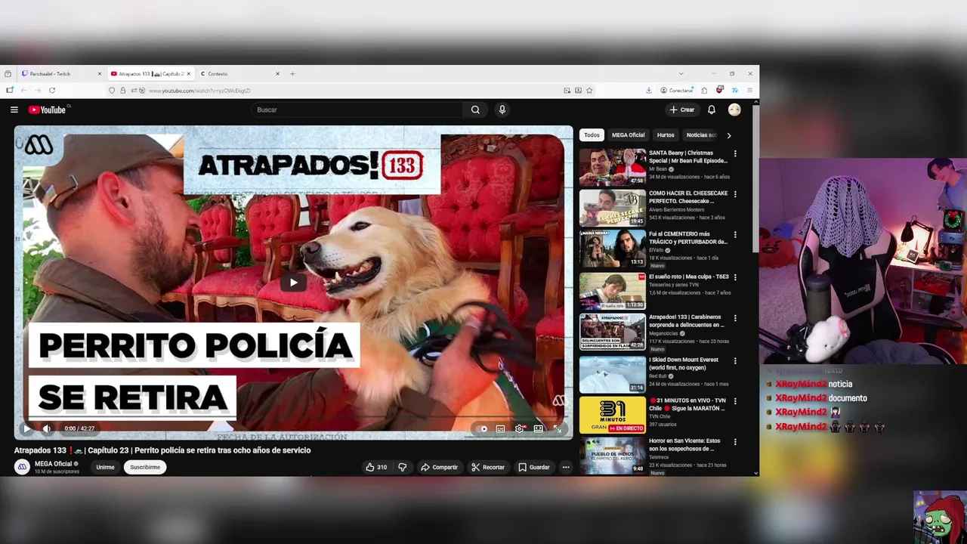Open options for the CHEESECAKE PERFECTO video
Image resolution: width=967 pixels, height=544 pixels.
pos(735,194)
